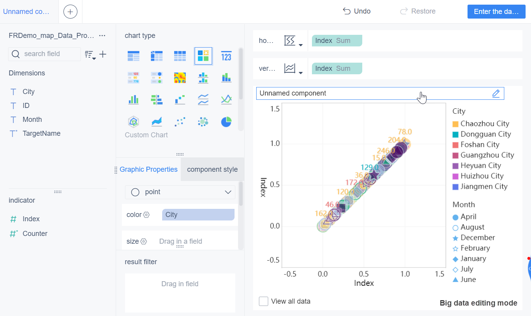Select the pie chart type
Viewport: 531px width, 316px height.
coord(226,122)
